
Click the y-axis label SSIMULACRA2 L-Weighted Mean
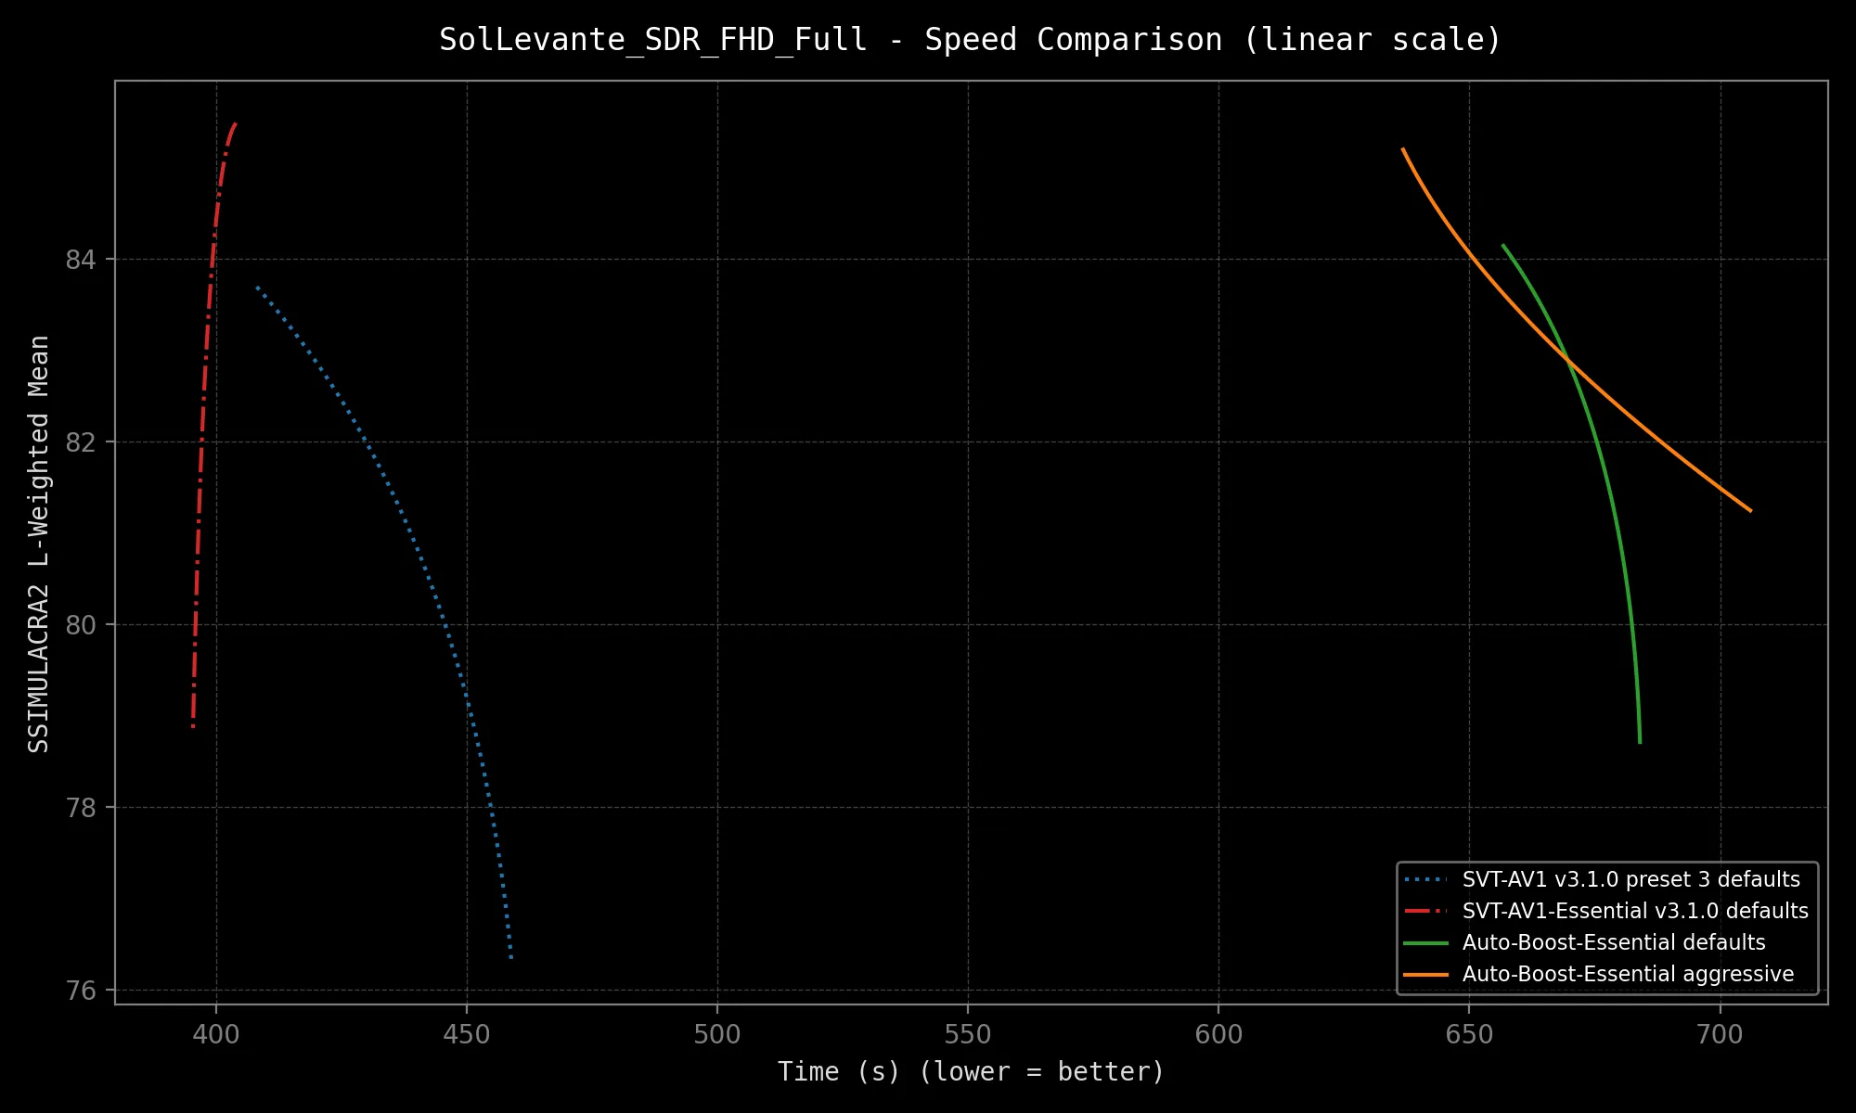(39, 544)
